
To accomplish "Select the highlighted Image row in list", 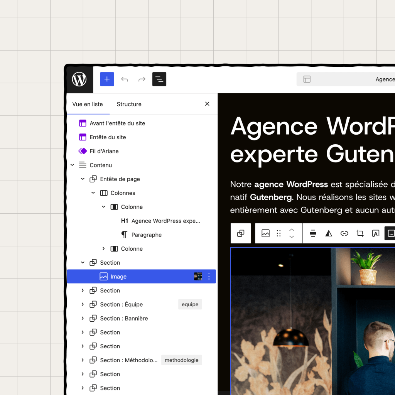I will click(141, 276).
